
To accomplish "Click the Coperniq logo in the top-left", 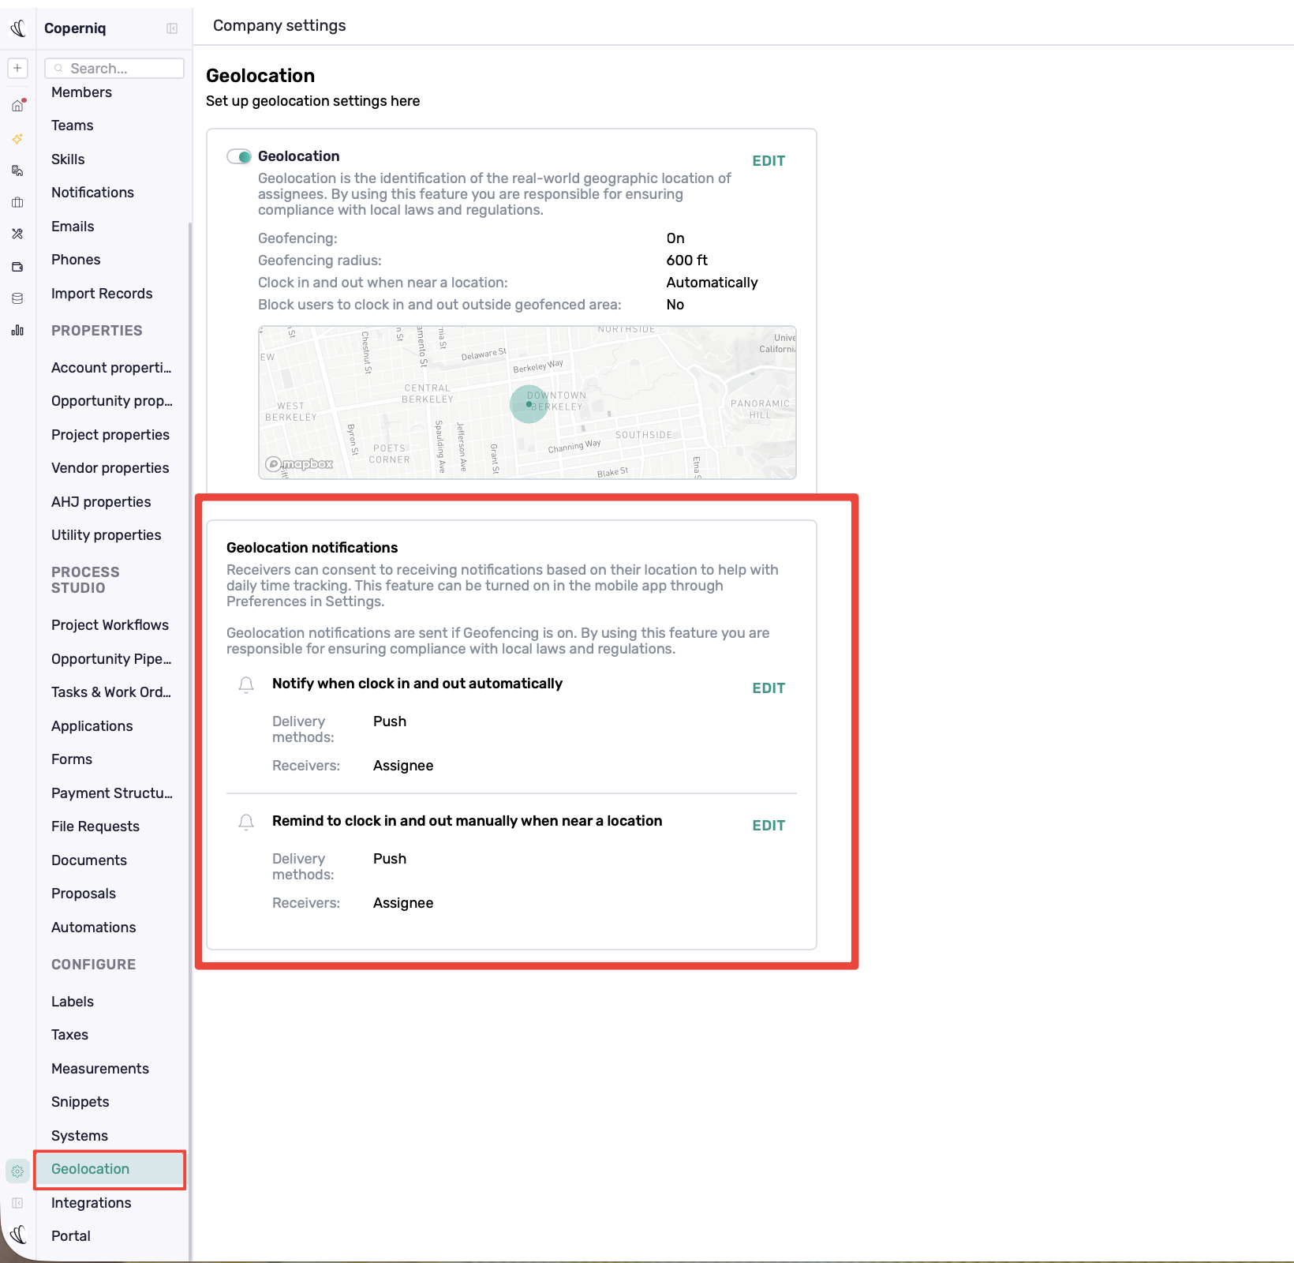I will (x=18, y=28).
